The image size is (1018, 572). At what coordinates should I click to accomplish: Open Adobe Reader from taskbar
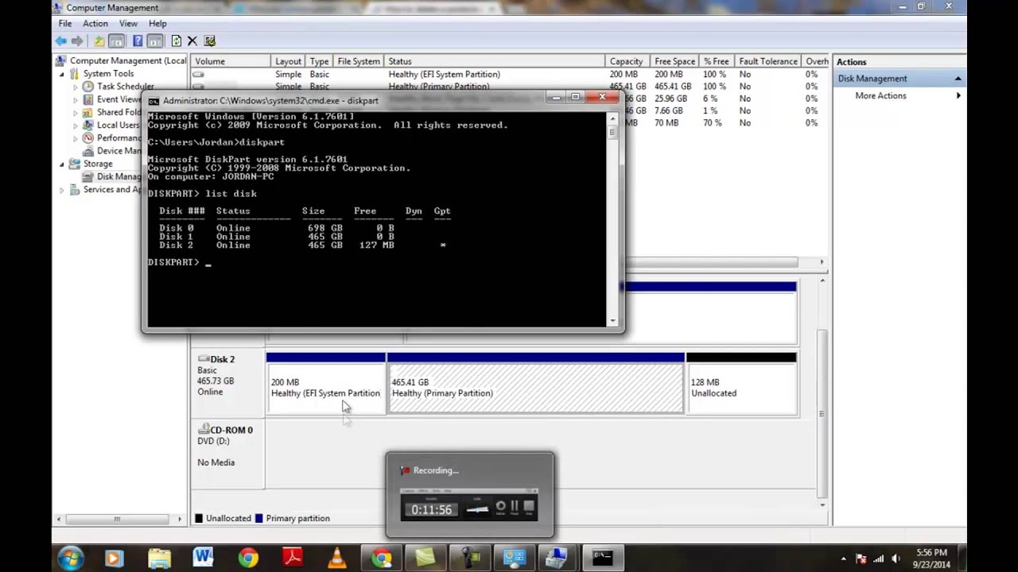click(292, 558)
